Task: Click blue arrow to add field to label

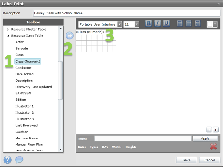Action: (70, 35)
